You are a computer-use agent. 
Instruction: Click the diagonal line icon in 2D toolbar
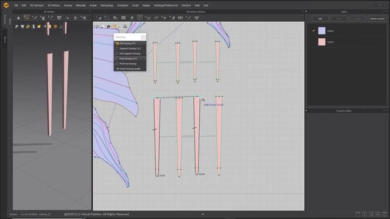[189, 18]
